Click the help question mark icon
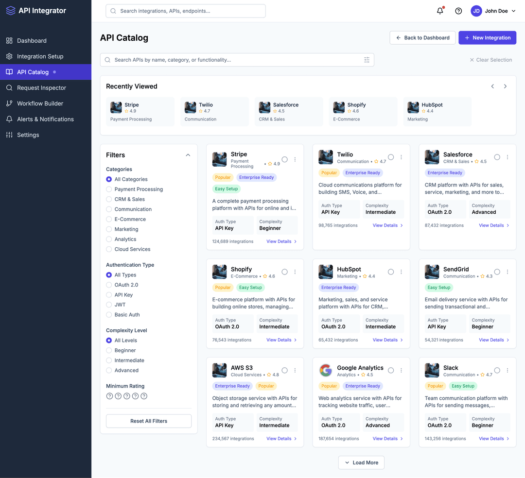 (458, 10)
